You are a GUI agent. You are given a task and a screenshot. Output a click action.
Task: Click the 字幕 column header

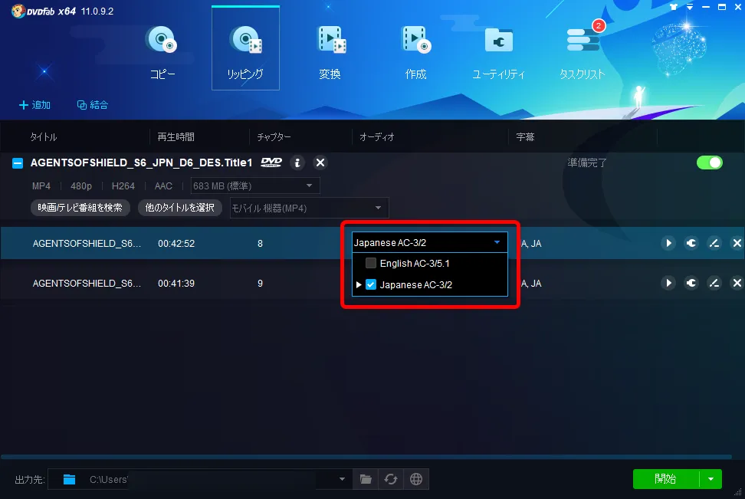[525, 137]
